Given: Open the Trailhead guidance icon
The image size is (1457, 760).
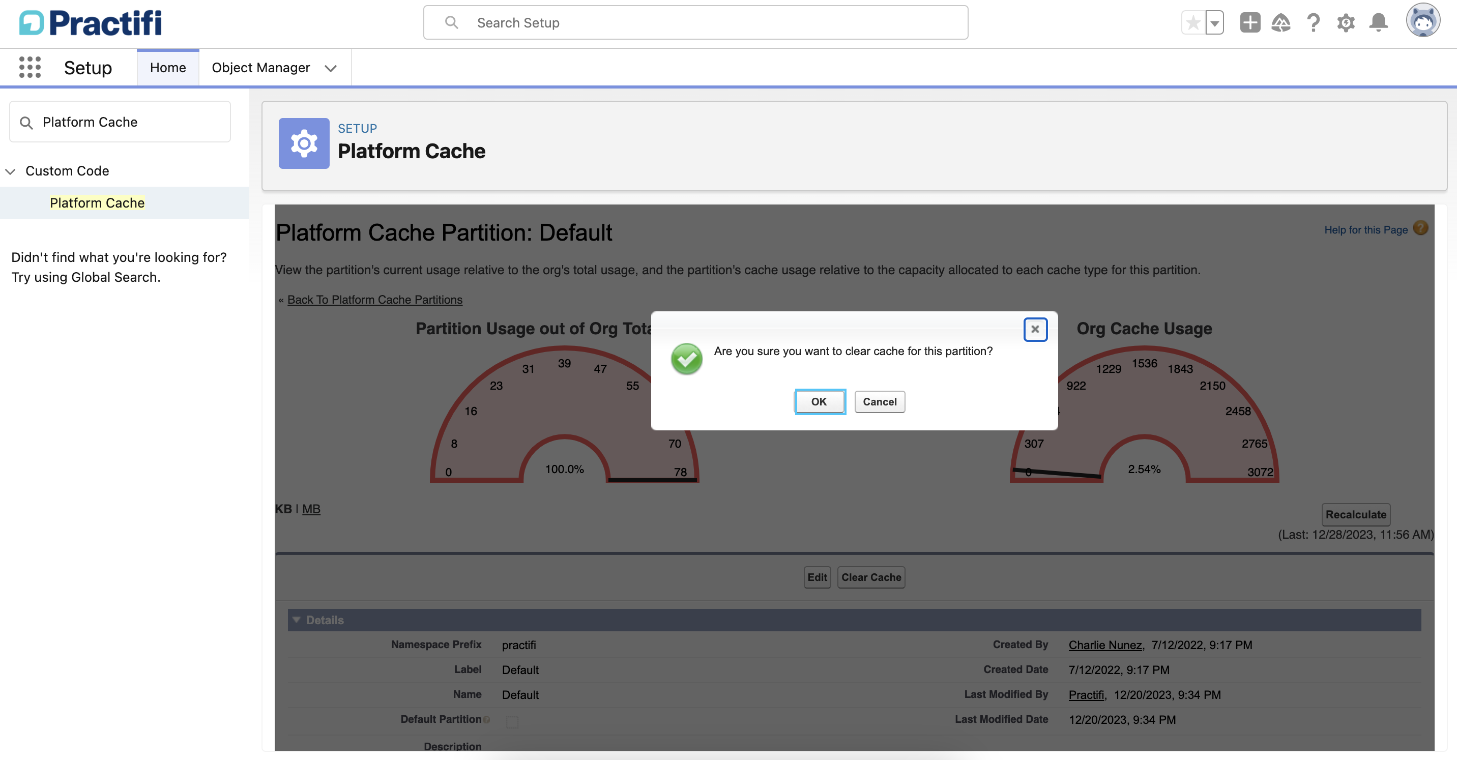Looking at the screenshot, I should click(x=1281, y=23).
